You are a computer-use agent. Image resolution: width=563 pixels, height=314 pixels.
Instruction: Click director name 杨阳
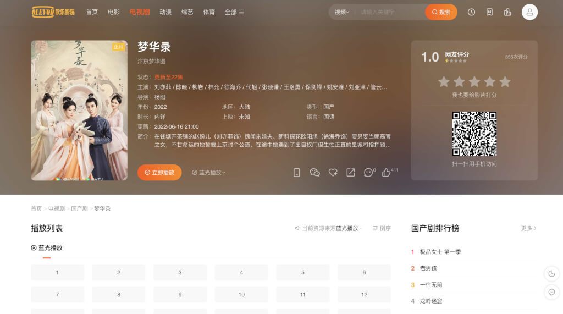pos(160,97)
